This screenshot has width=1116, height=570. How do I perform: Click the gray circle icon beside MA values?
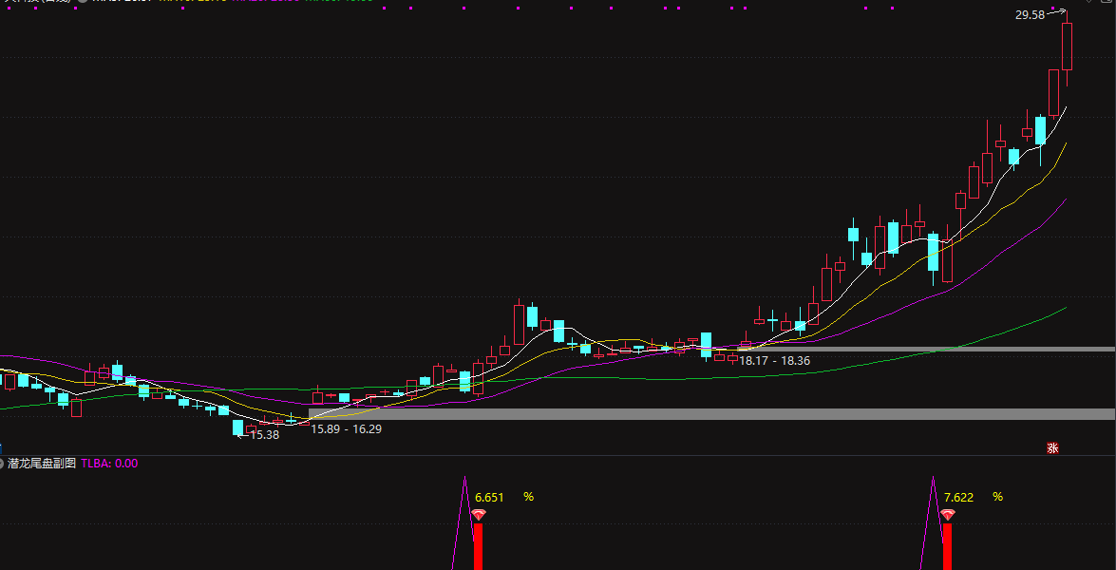[x=83, y=2]
